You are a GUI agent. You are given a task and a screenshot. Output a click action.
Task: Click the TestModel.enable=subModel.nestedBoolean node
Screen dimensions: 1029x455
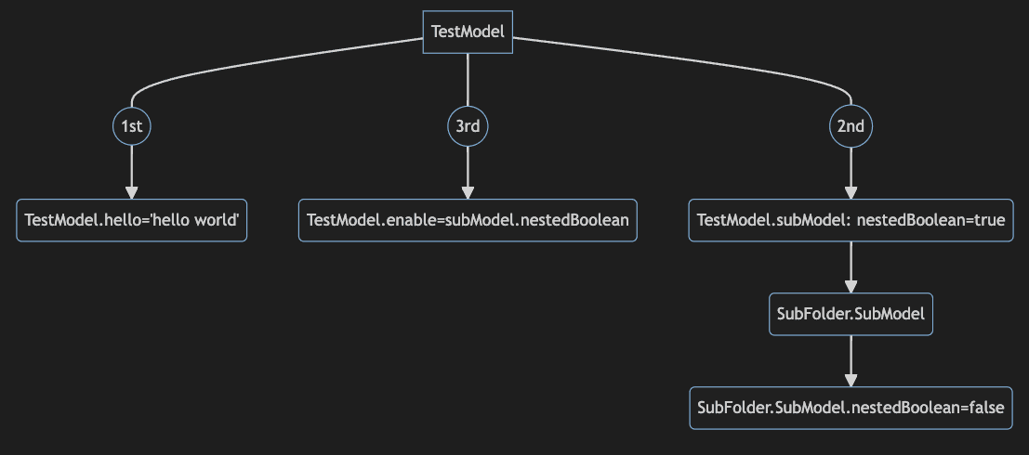[468, 220]
